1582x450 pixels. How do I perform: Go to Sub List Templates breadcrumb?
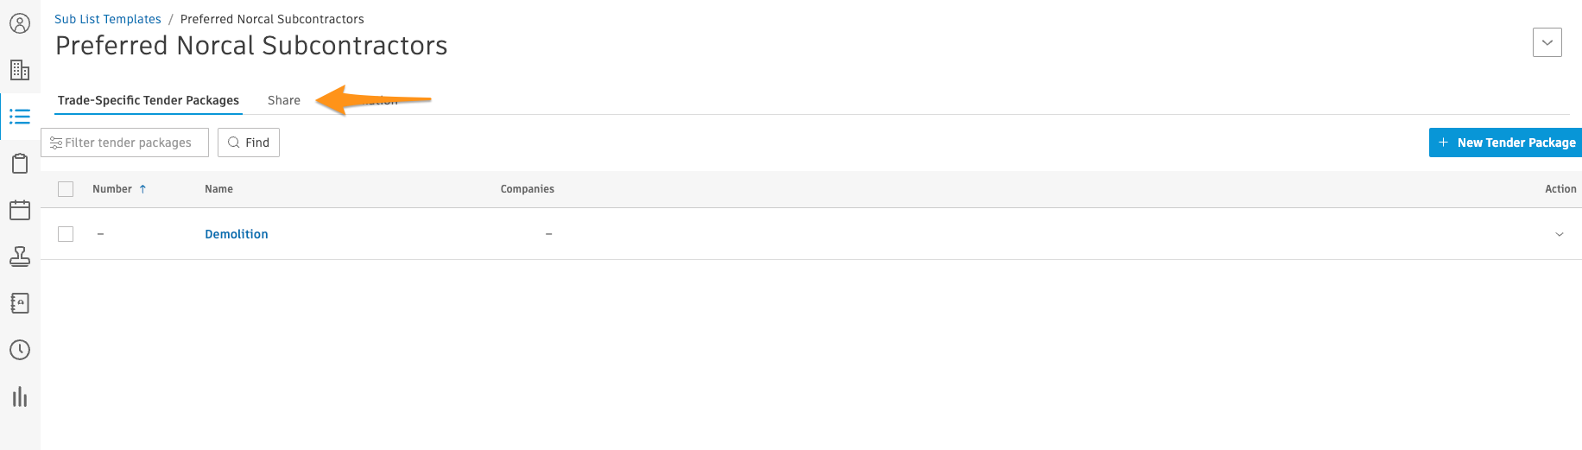[108, 19]
